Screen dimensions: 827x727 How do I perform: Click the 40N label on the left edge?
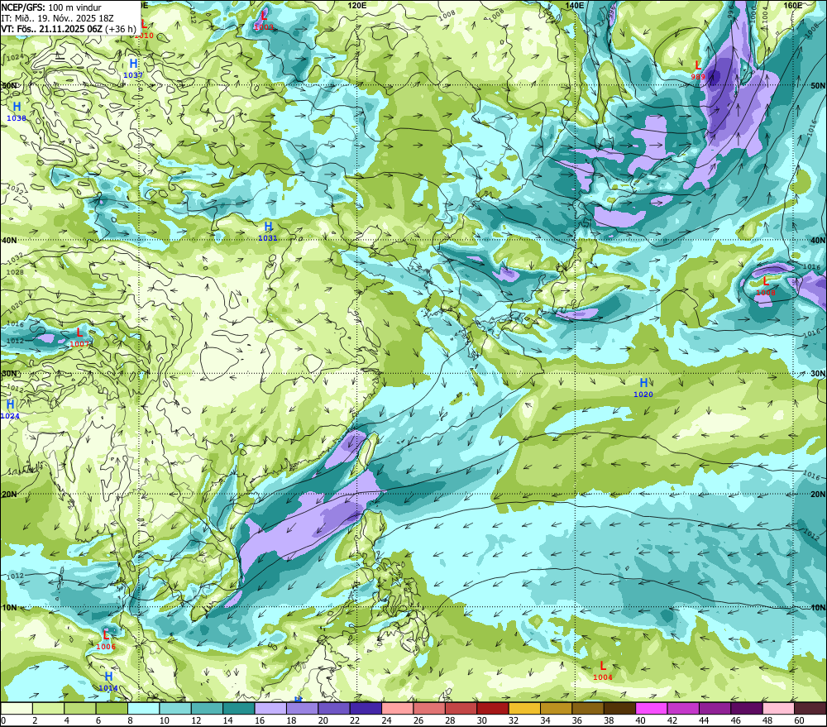[9, 240]
